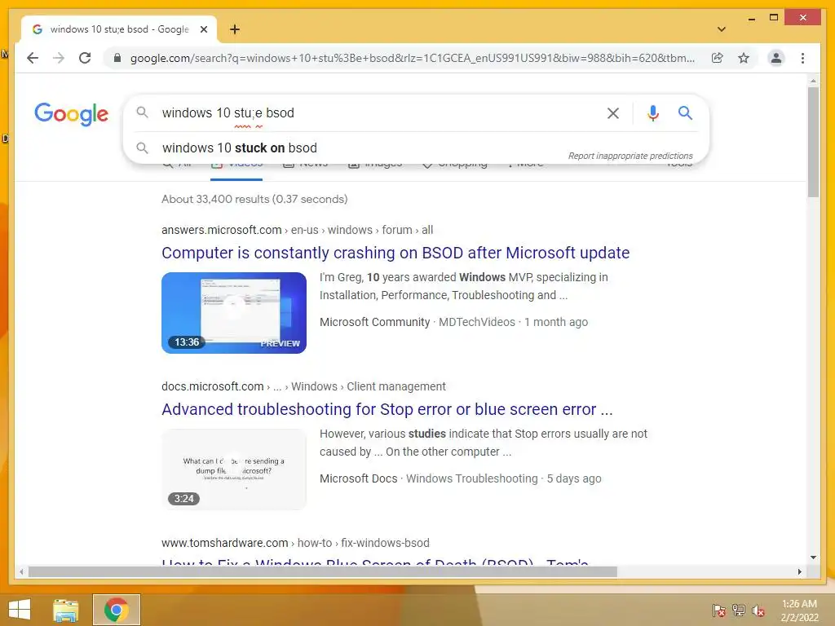The height and width of the screenshot is (626, 835).
Task: Play the 13:36 video thumbnail
Action: pyautogui.click(x=234, y=312)
